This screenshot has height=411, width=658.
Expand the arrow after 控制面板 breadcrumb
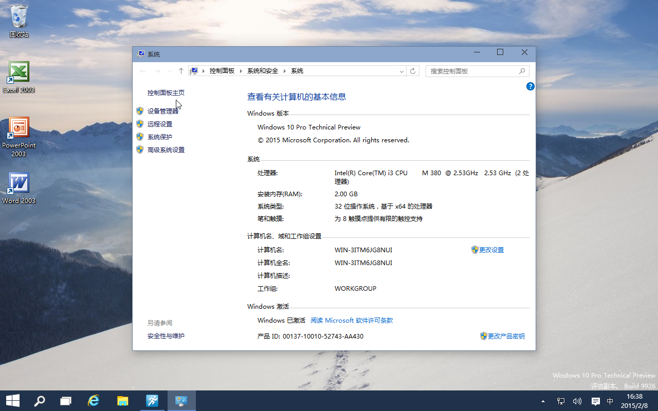coord(241,71)
